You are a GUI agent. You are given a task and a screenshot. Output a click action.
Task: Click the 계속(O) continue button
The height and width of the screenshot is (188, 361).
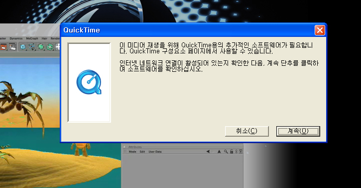pyautogui.click(x=298, y=131)
